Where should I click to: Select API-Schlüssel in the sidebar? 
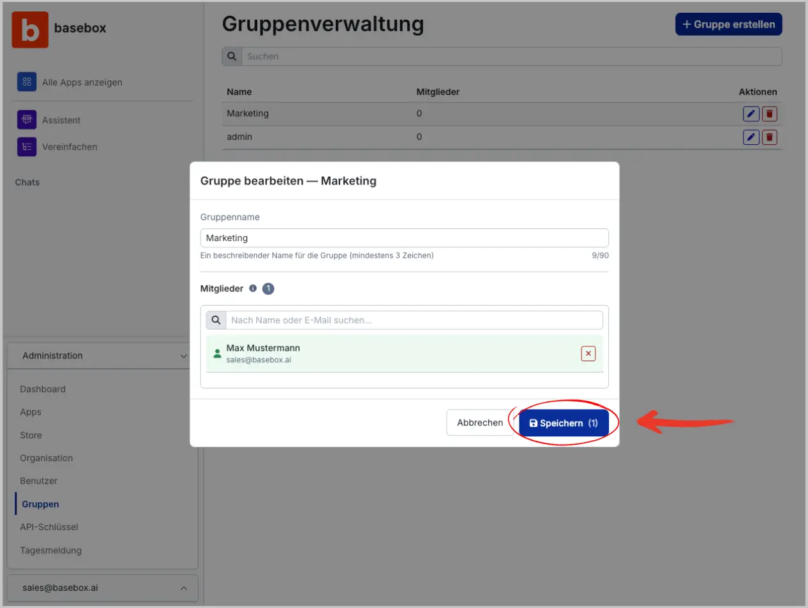(x=49, y=527)
